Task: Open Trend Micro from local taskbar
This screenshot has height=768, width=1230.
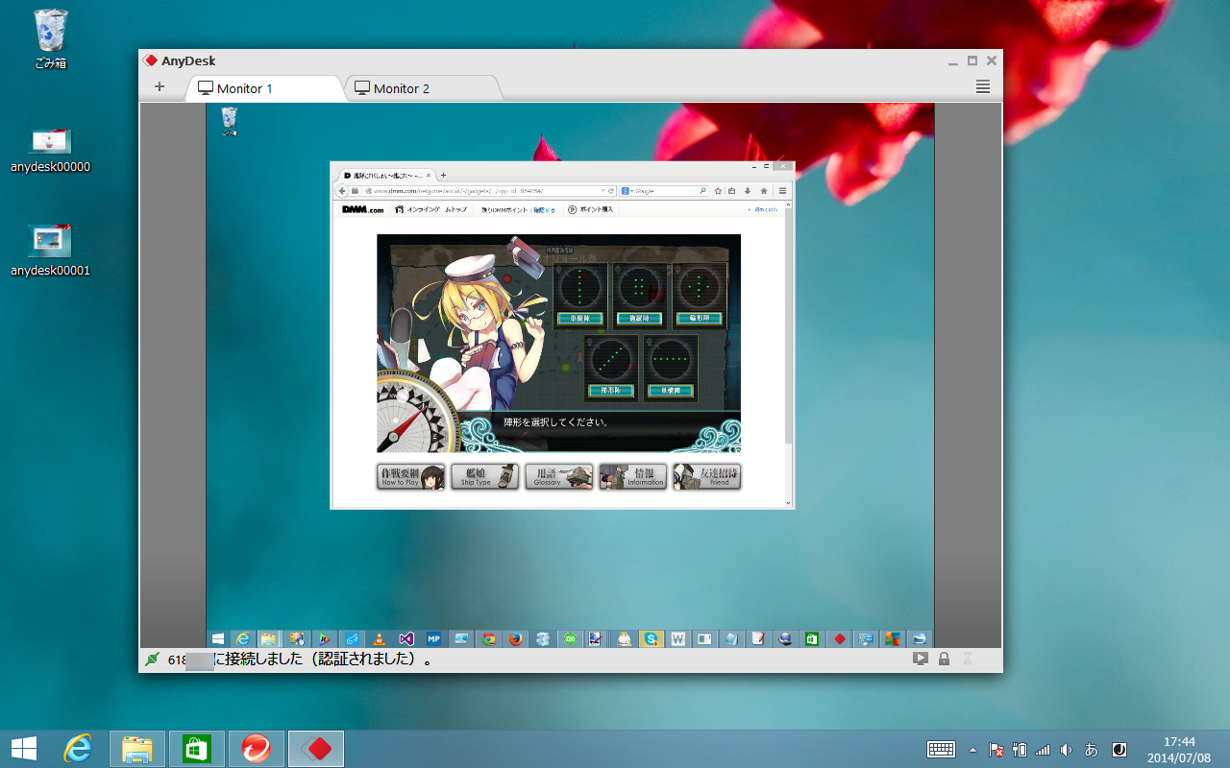Action: point(256,749)
